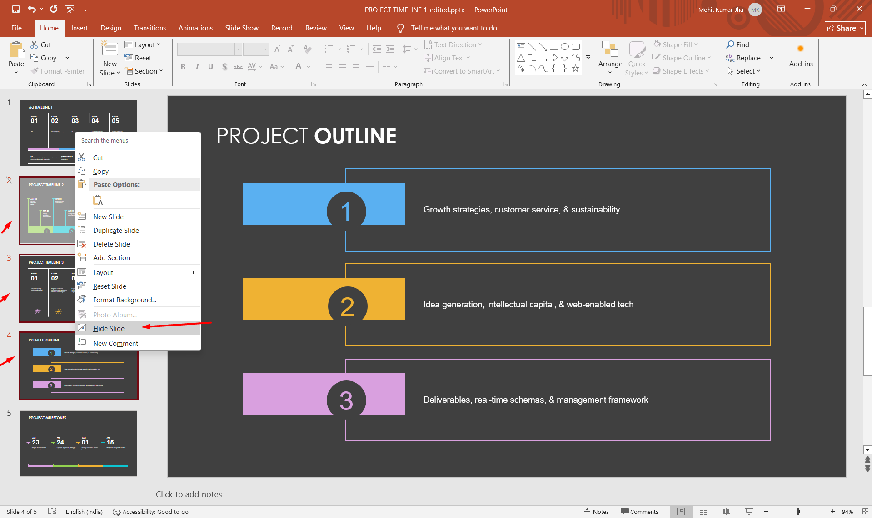This screenshot has height=518, width=872.
Task: Toggle Underline formatting
Action: (210, 67)
